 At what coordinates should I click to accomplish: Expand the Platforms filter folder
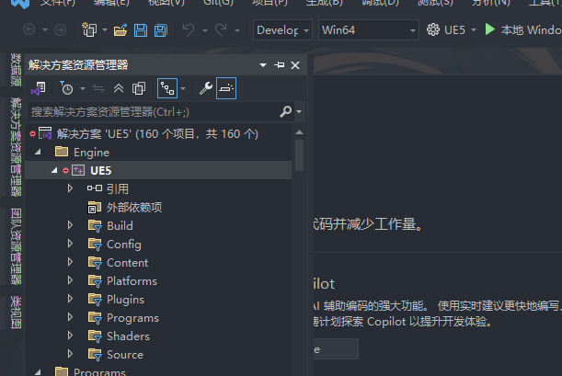[x=70, y=280]
